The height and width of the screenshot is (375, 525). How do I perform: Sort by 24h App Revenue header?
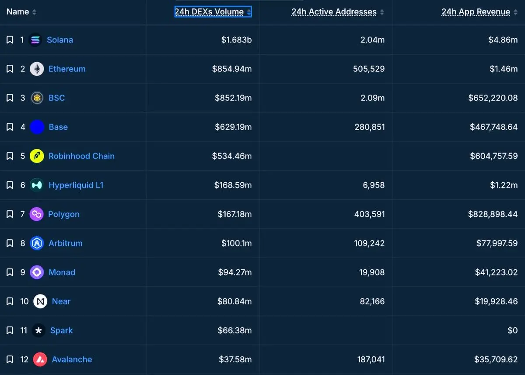point(479,12)
